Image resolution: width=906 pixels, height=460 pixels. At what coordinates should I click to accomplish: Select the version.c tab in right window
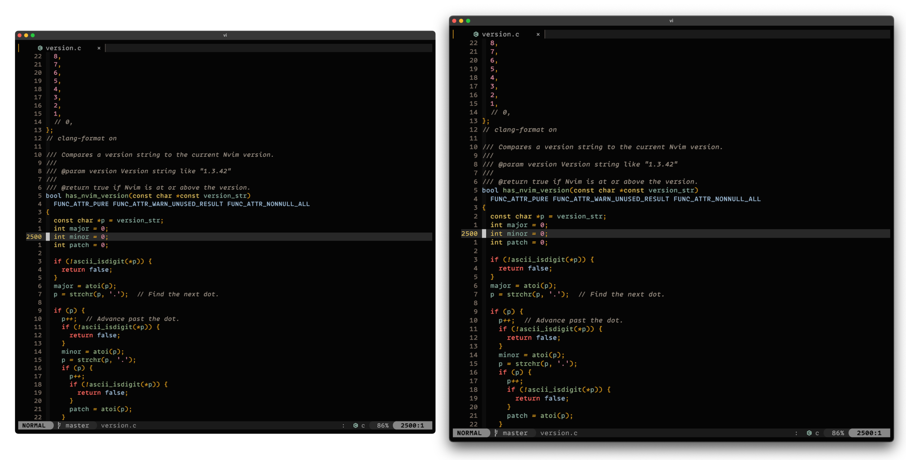click(500, 34)
